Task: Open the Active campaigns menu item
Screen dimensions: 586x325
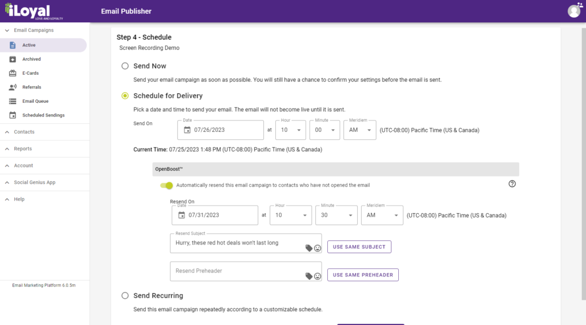Action: click(x=43, y=45)
